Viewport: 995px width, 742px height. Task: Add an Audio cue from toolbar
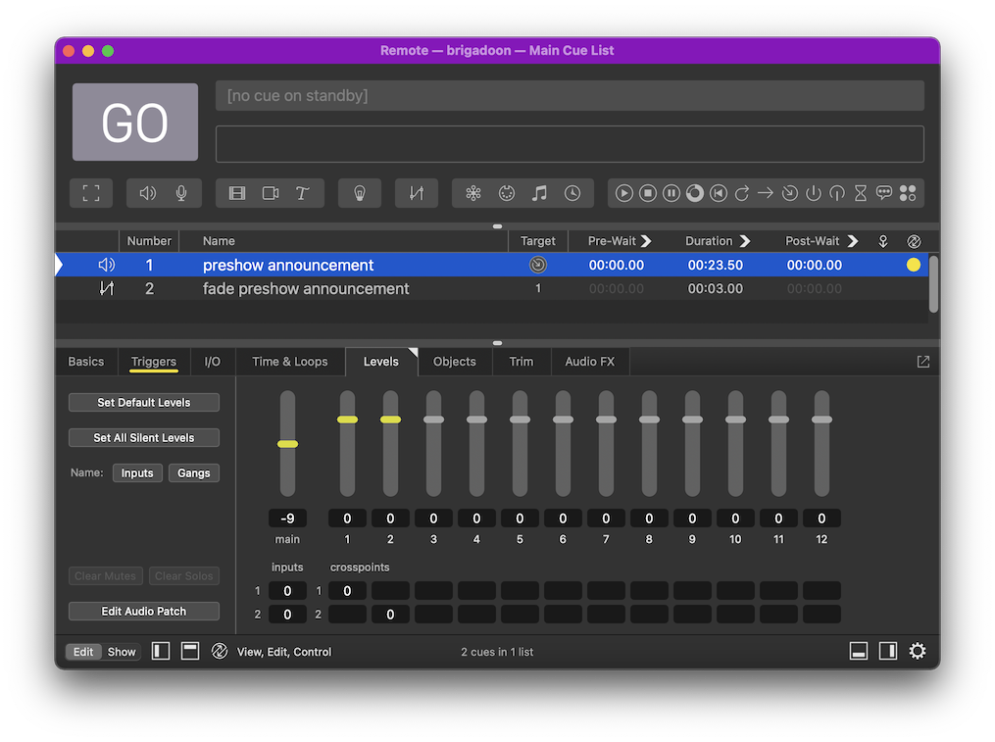coord(148,193)
